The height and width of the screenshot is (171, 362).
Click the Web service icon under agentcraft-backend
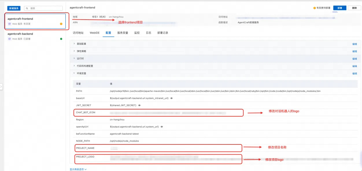coord(10,39)
